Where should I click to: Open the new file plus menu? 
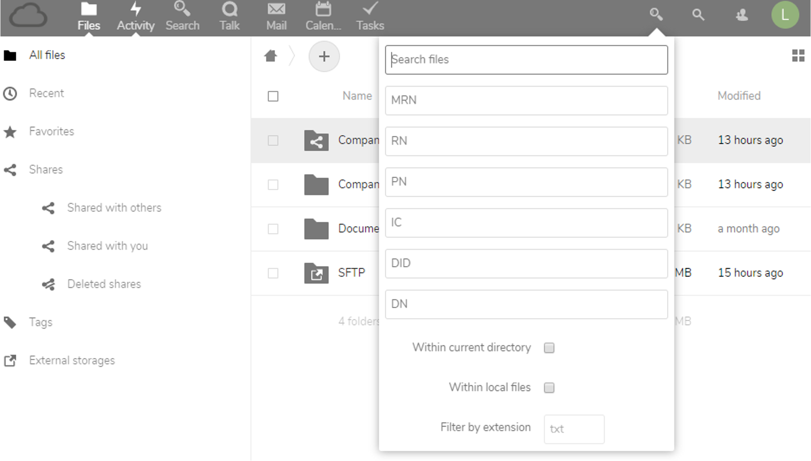pos(324,57)
